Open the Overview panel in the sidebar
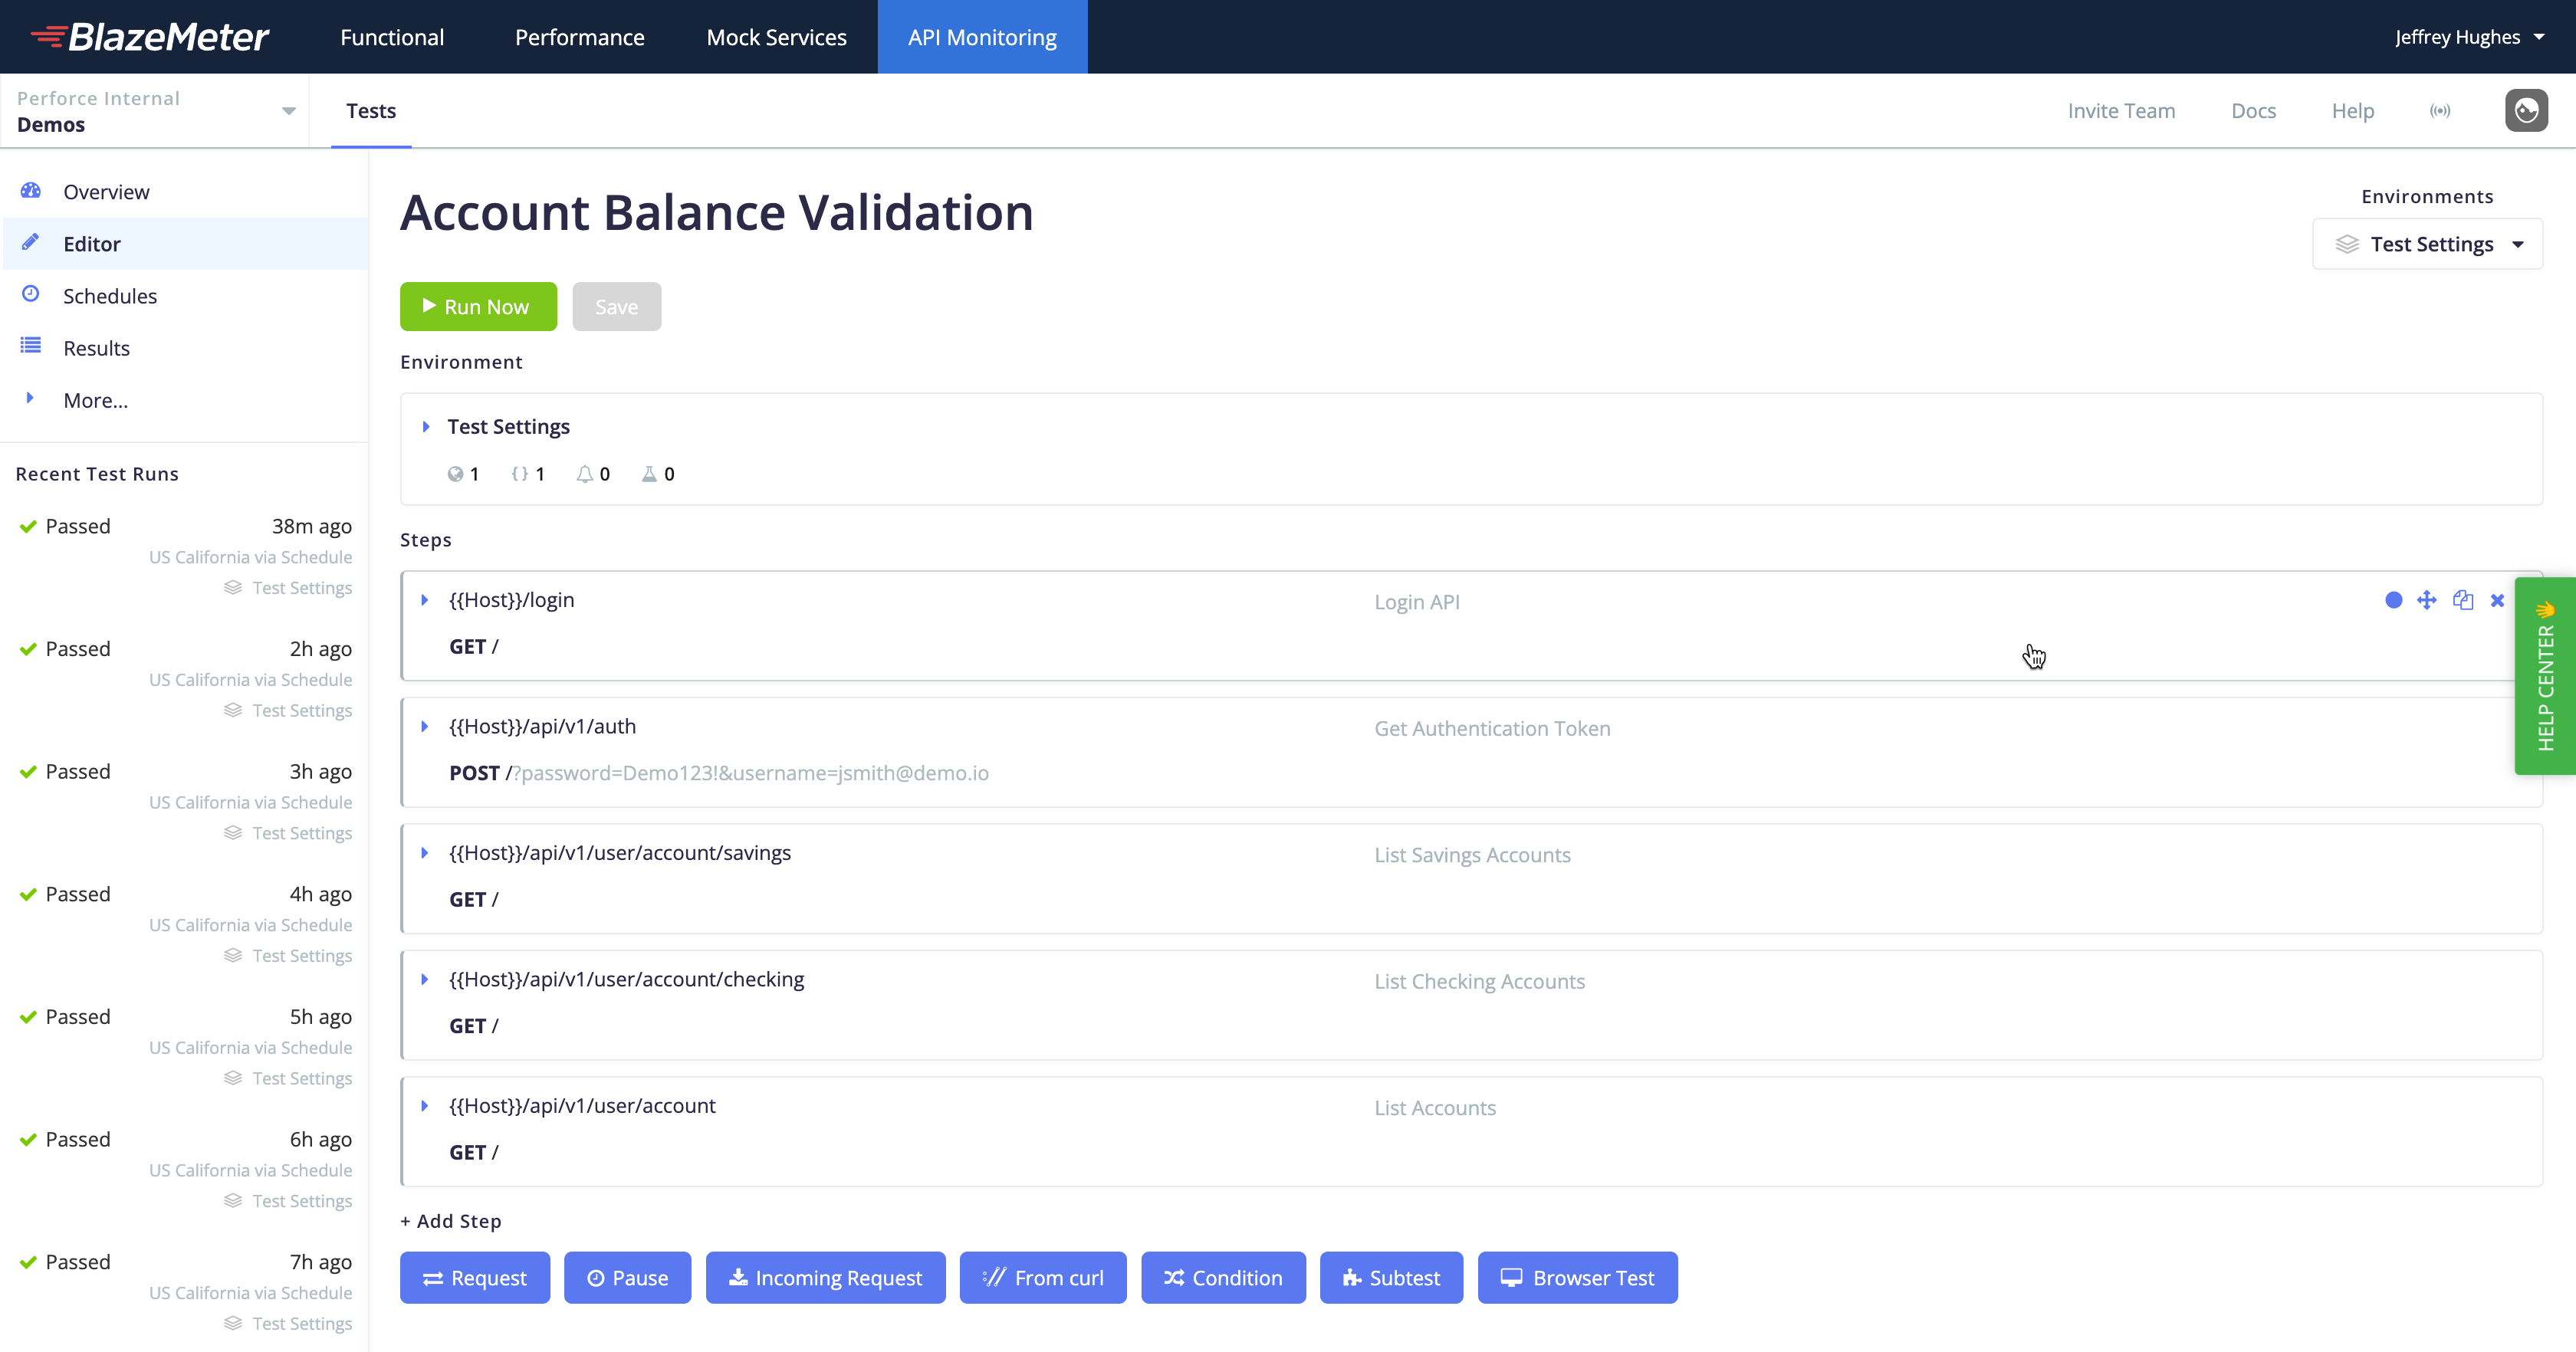The height and width of the screenshot is (1352, 2576). point(106,191)
